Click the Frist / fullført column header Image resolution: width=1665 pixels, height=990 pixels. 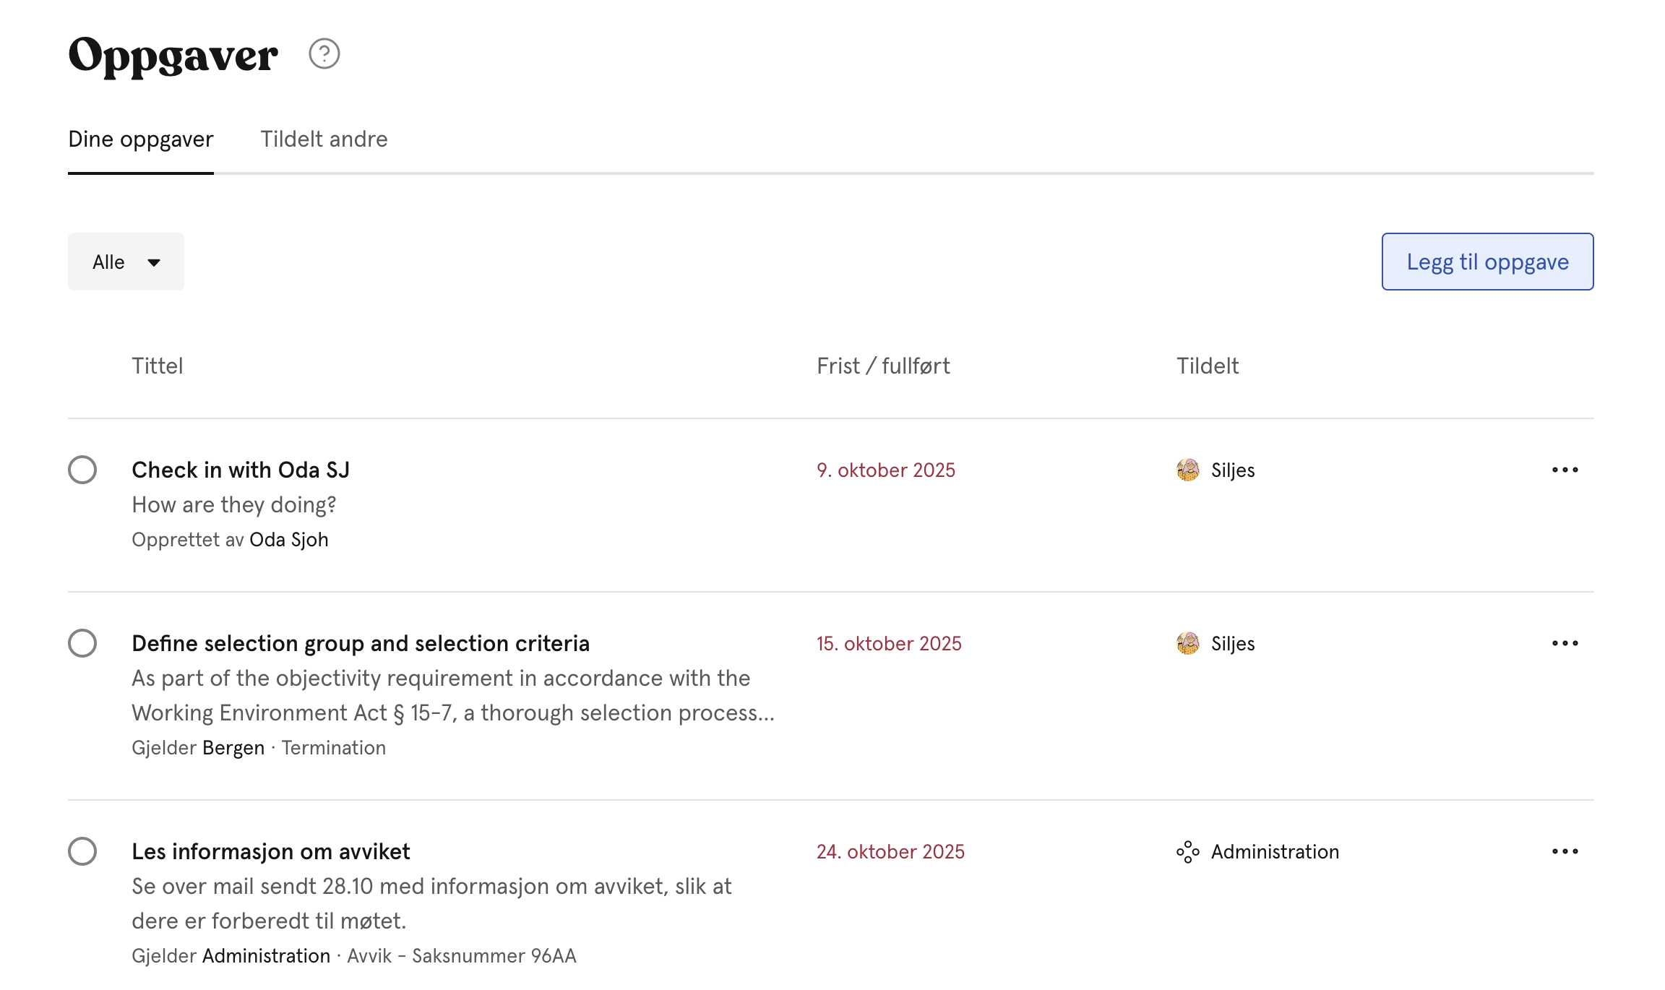pos(883,366)
